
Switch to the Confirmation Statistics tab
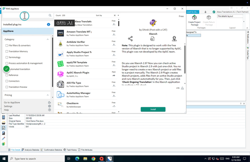tap(51, 150)
